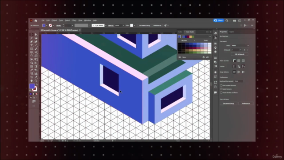284x160 pixels.
Task: Open the Change Screen Mode icon
Action: point(34,101)
